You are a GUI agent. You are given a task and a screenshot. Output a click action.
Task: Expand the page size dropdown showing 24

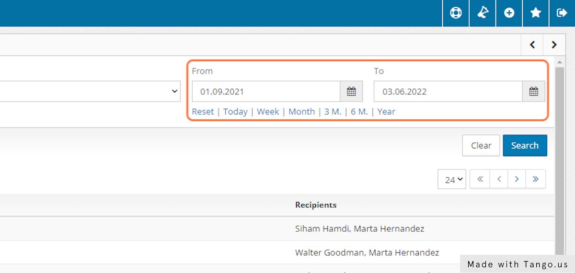[451, 180]
